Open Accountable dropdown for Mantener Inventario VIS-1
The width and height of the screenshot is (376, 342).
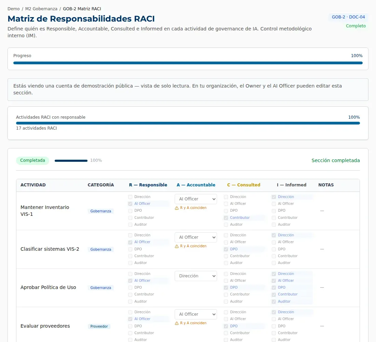tap(196, 199)
